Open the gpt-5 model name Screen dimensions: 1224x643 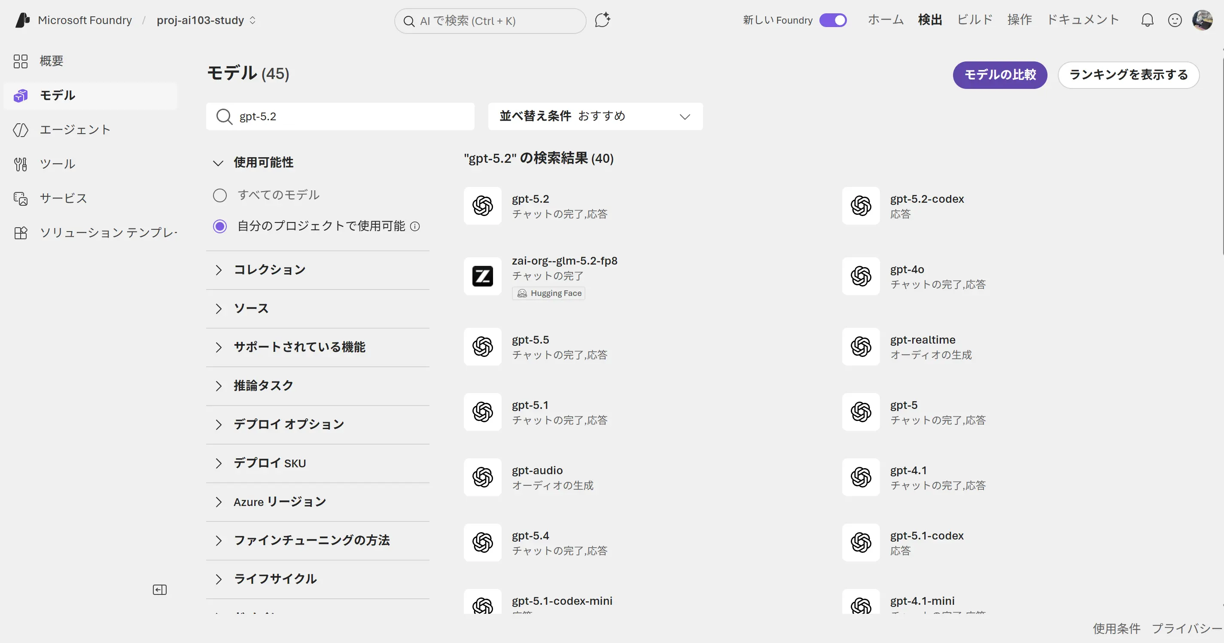pos(904,405)
